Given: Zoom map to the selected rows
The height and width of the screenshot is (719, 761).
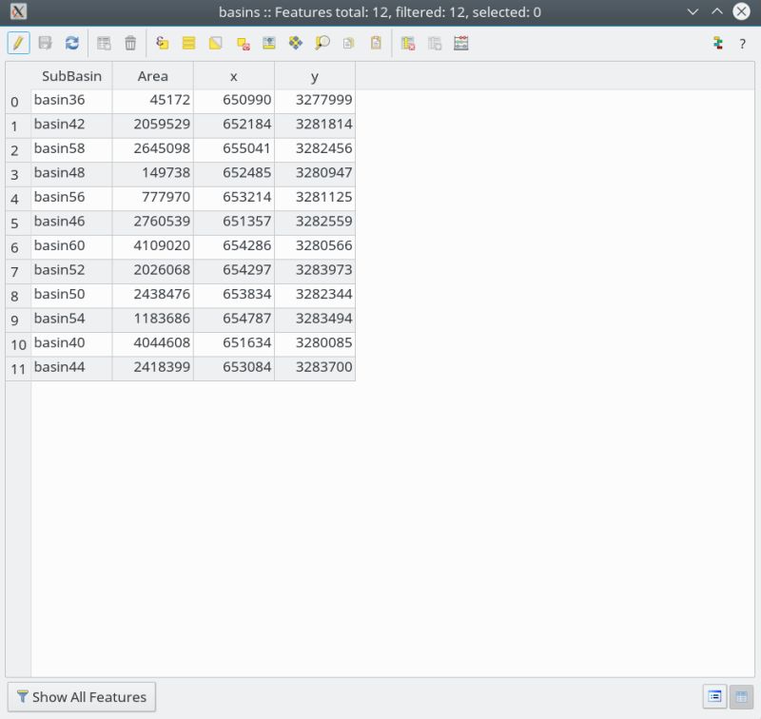Looking at the screenshot, I should click(320, 43).
